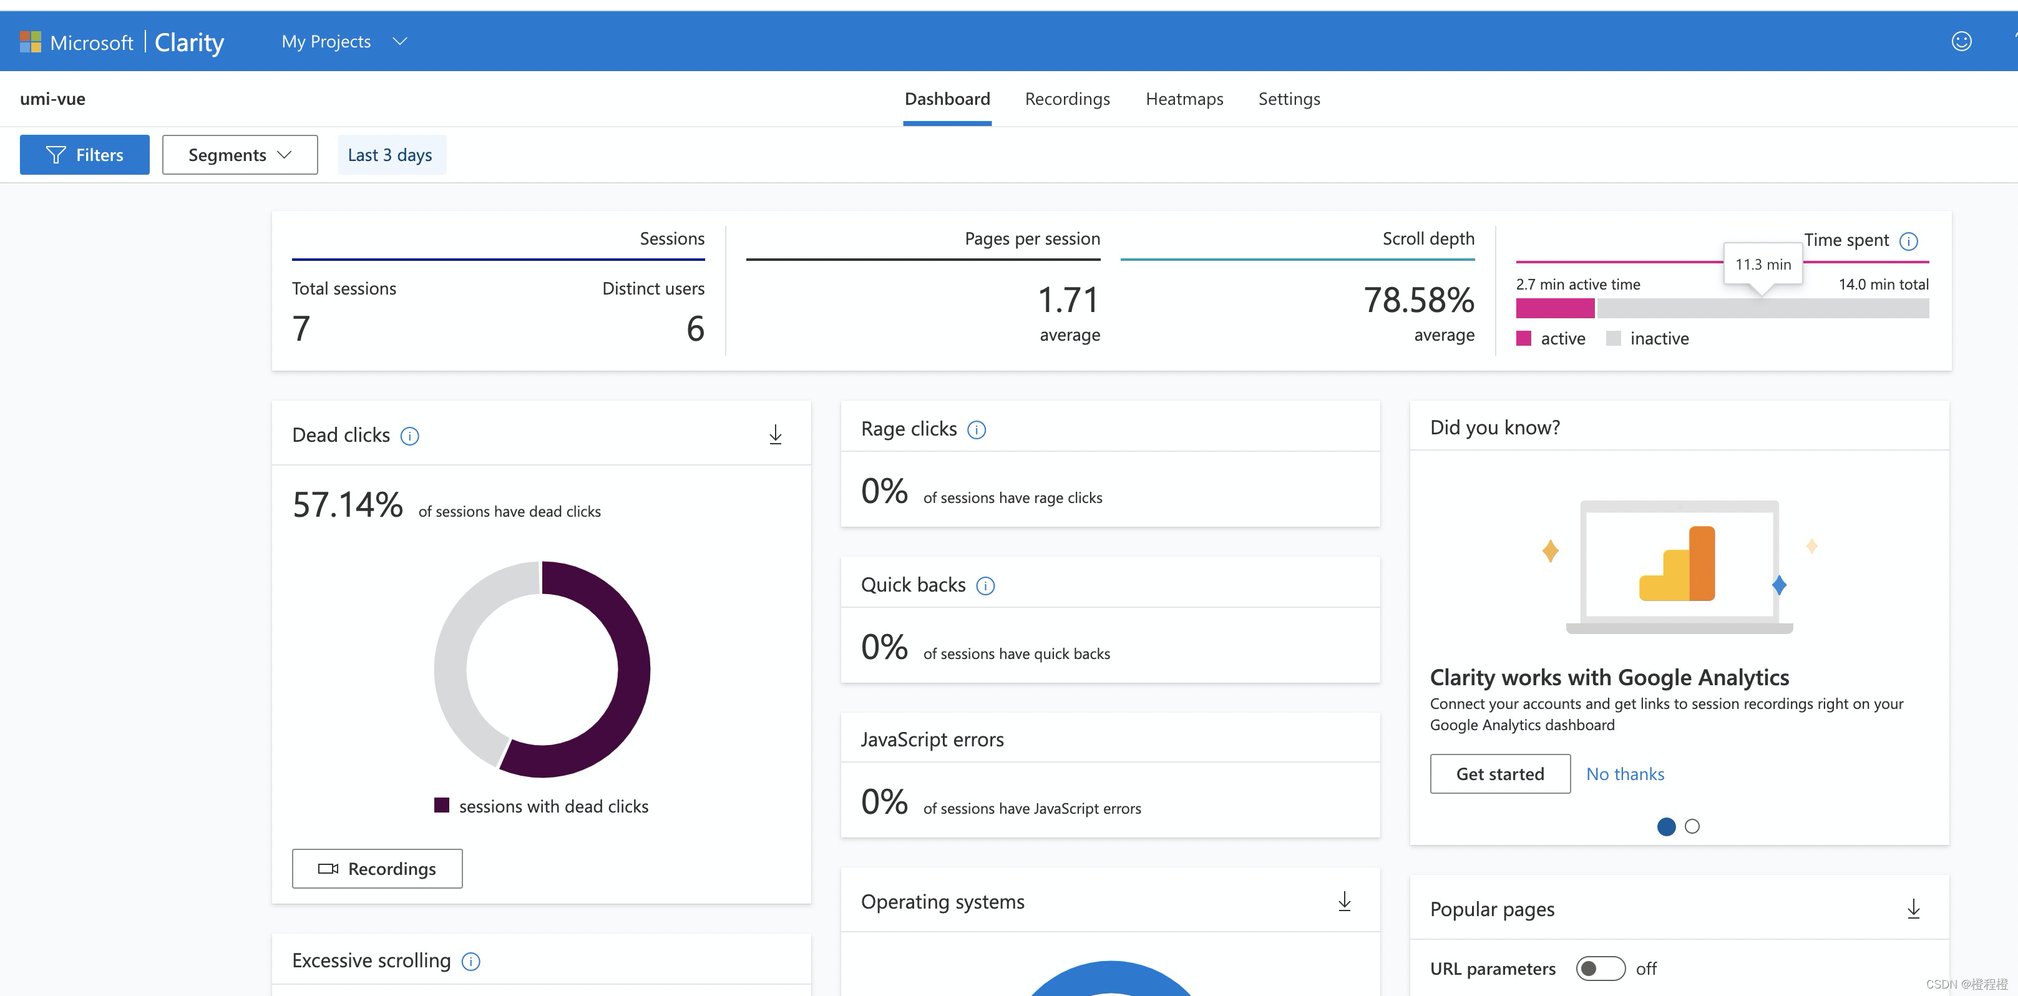
Task: Select second carousel dot indicator
Action: [1692, 826]
